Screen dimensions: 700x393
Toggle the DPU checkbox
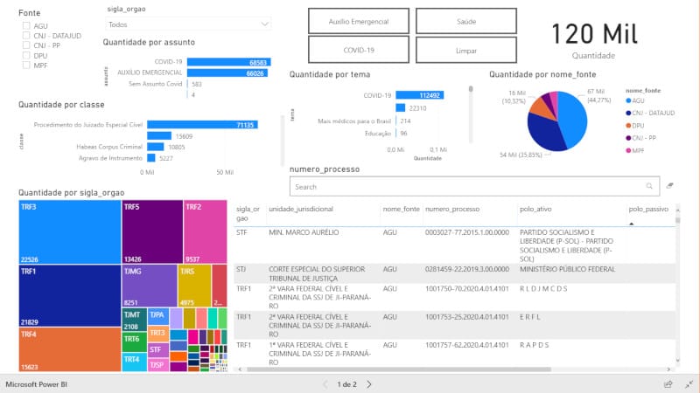27,55
